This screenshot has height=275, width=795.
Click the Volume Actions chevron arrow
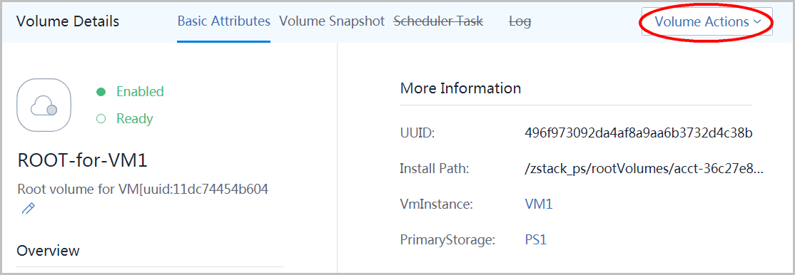tap(757, 22)
